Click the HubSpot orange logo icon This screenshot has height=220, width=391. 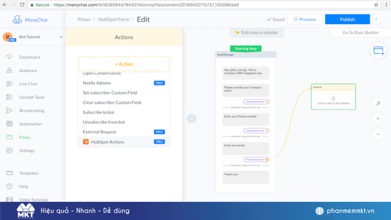pyautogui.click(x=86, y=142)
